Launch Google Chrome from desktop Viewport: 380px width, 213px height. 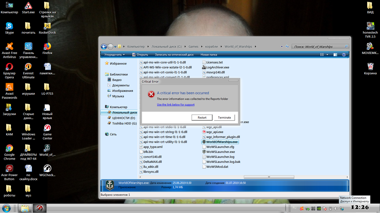(x=9, y=152)
